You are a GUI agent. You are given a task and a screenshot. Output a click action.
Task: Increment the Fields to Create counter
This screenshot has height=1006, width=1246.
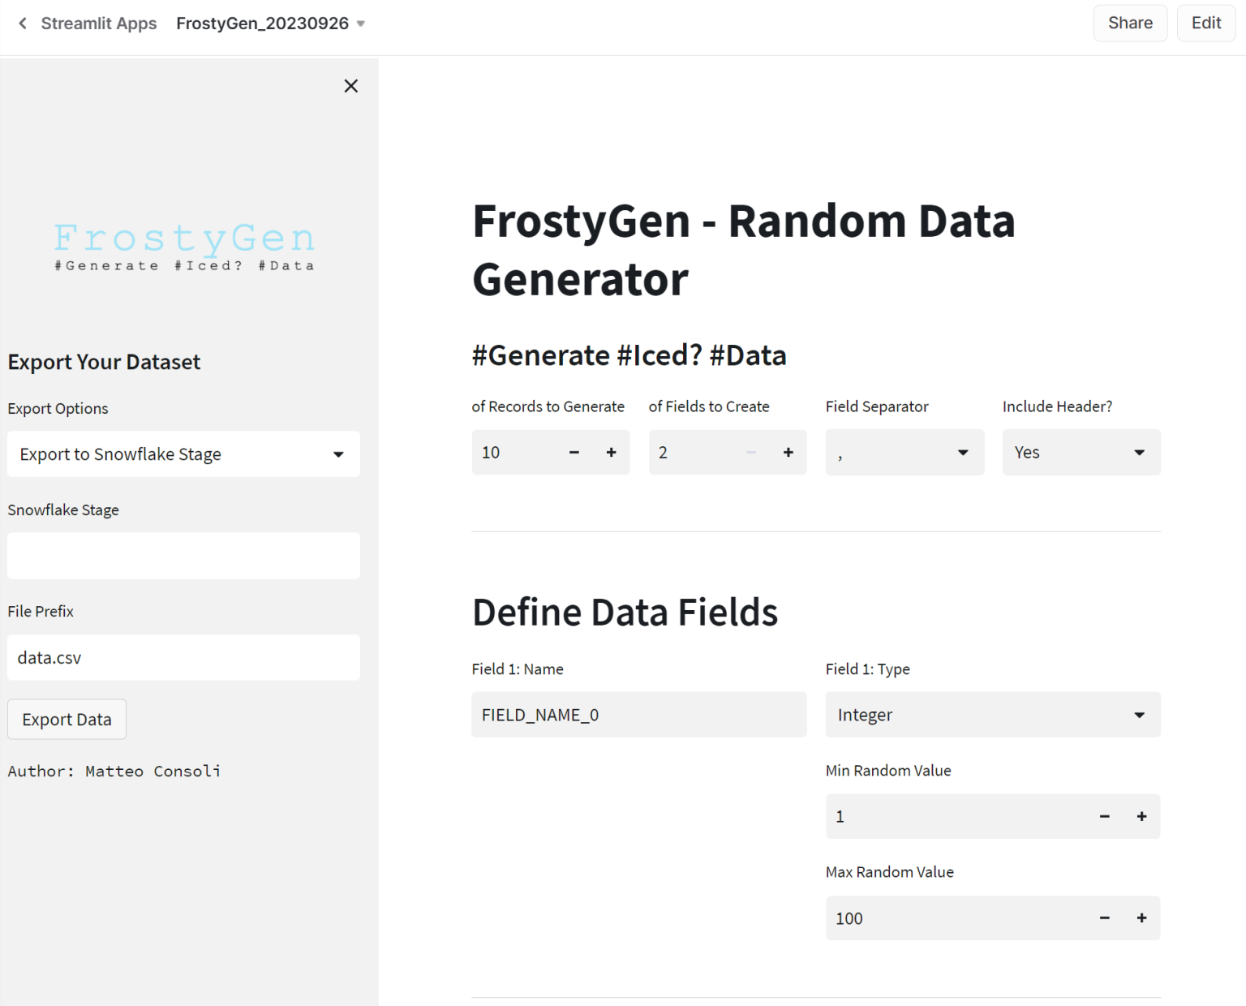[788, 452]
